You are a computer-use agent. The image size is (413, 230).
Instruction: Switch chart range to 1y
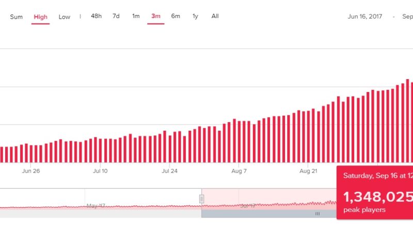point(195,16)
